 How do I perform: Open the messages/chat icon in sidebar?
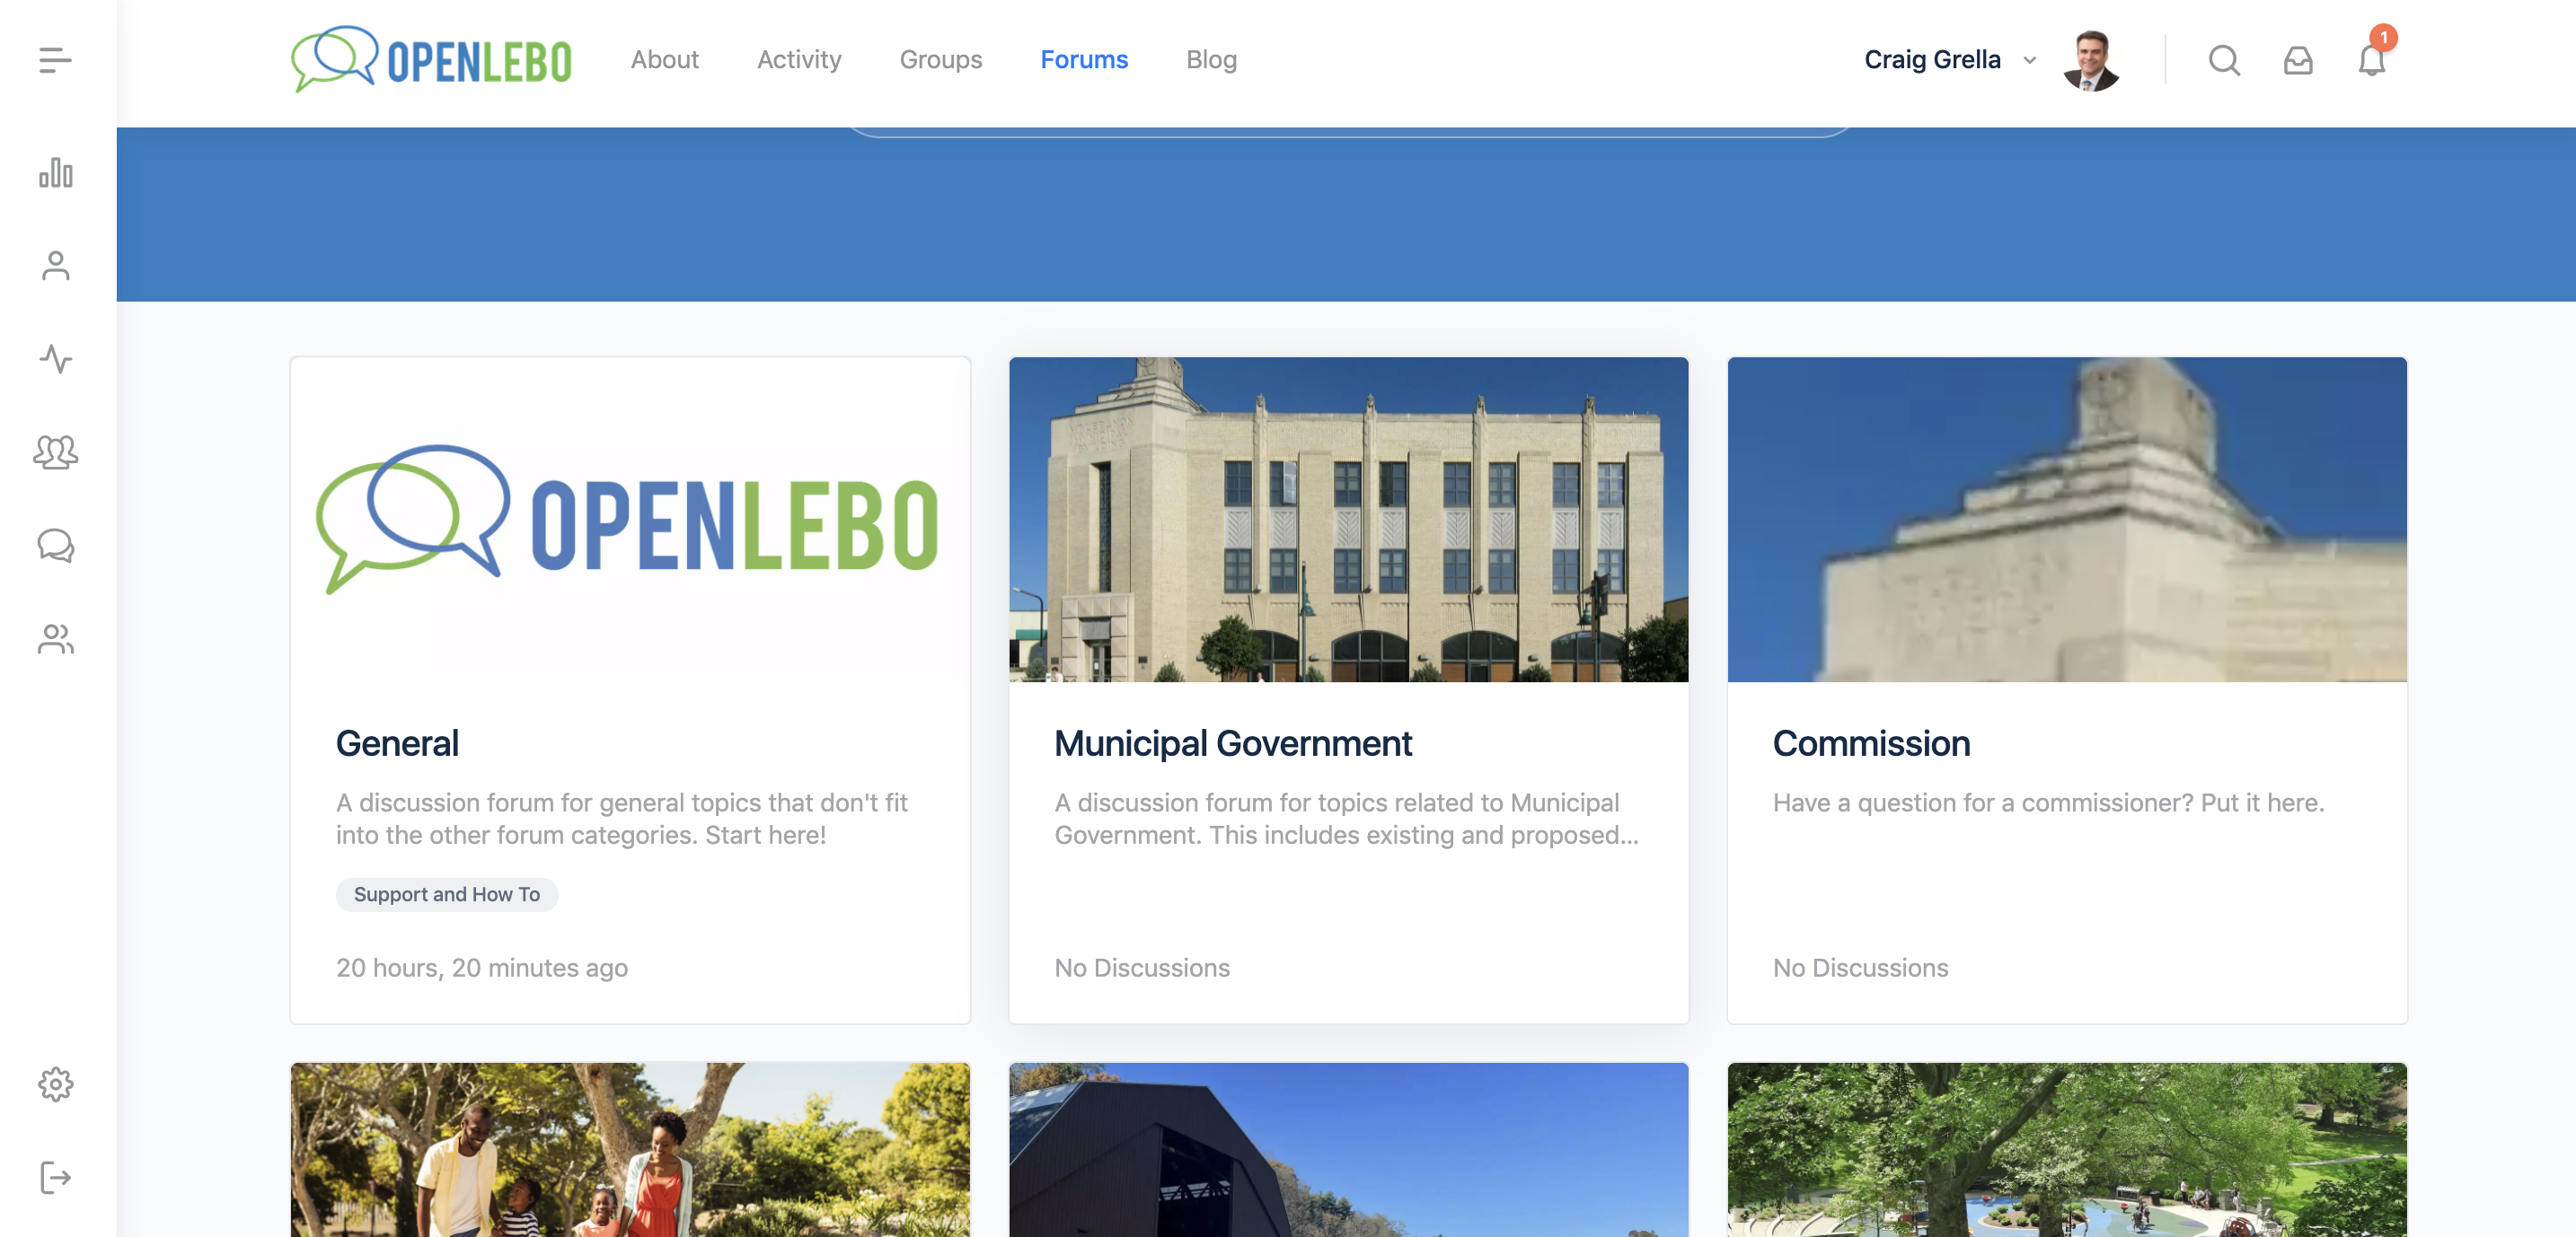click(54, 544)
